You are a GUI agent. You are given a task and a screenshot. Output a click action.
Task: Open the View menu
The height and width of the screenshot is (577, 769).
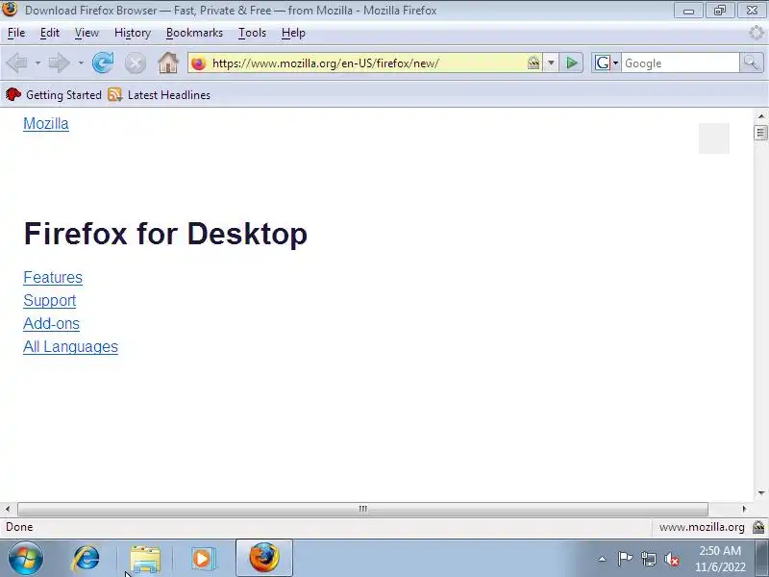(x=87, y=33)
